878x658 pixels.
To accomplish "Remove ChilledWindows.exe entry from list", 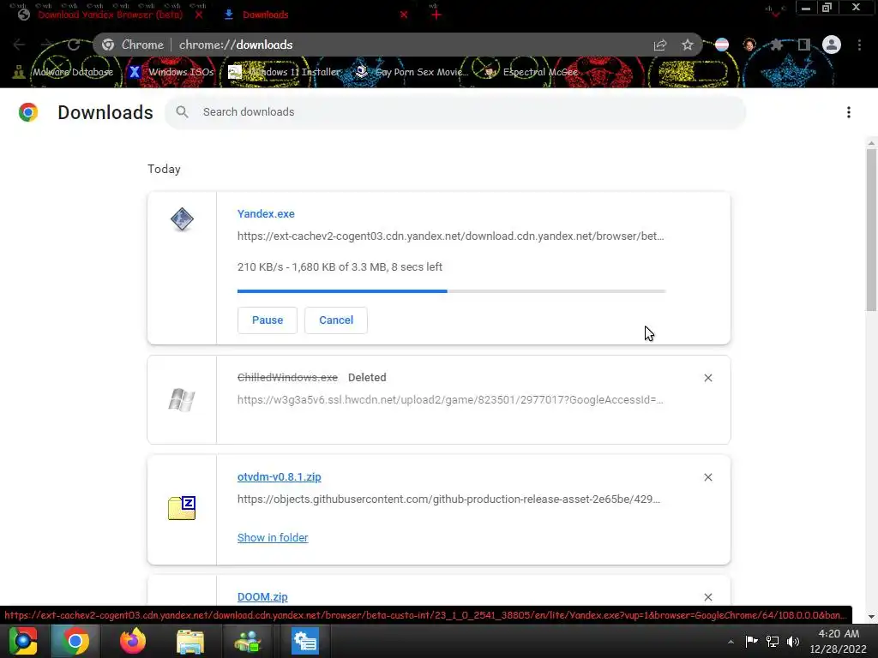I will pyautogui.click(x=707, y=378).
